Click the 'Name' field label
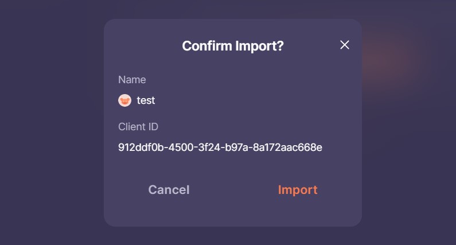Viewport: 456px width, 245px height. [x=132, y=80]
